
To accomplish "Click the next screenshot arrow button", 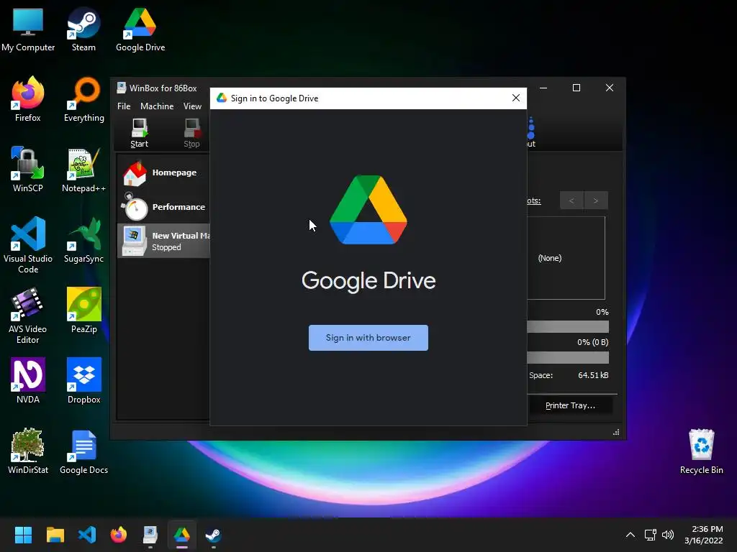I will click(596, 201).
